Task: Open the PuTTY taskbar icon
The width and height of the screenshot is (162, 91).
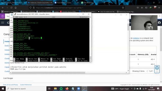Action: 84,89
